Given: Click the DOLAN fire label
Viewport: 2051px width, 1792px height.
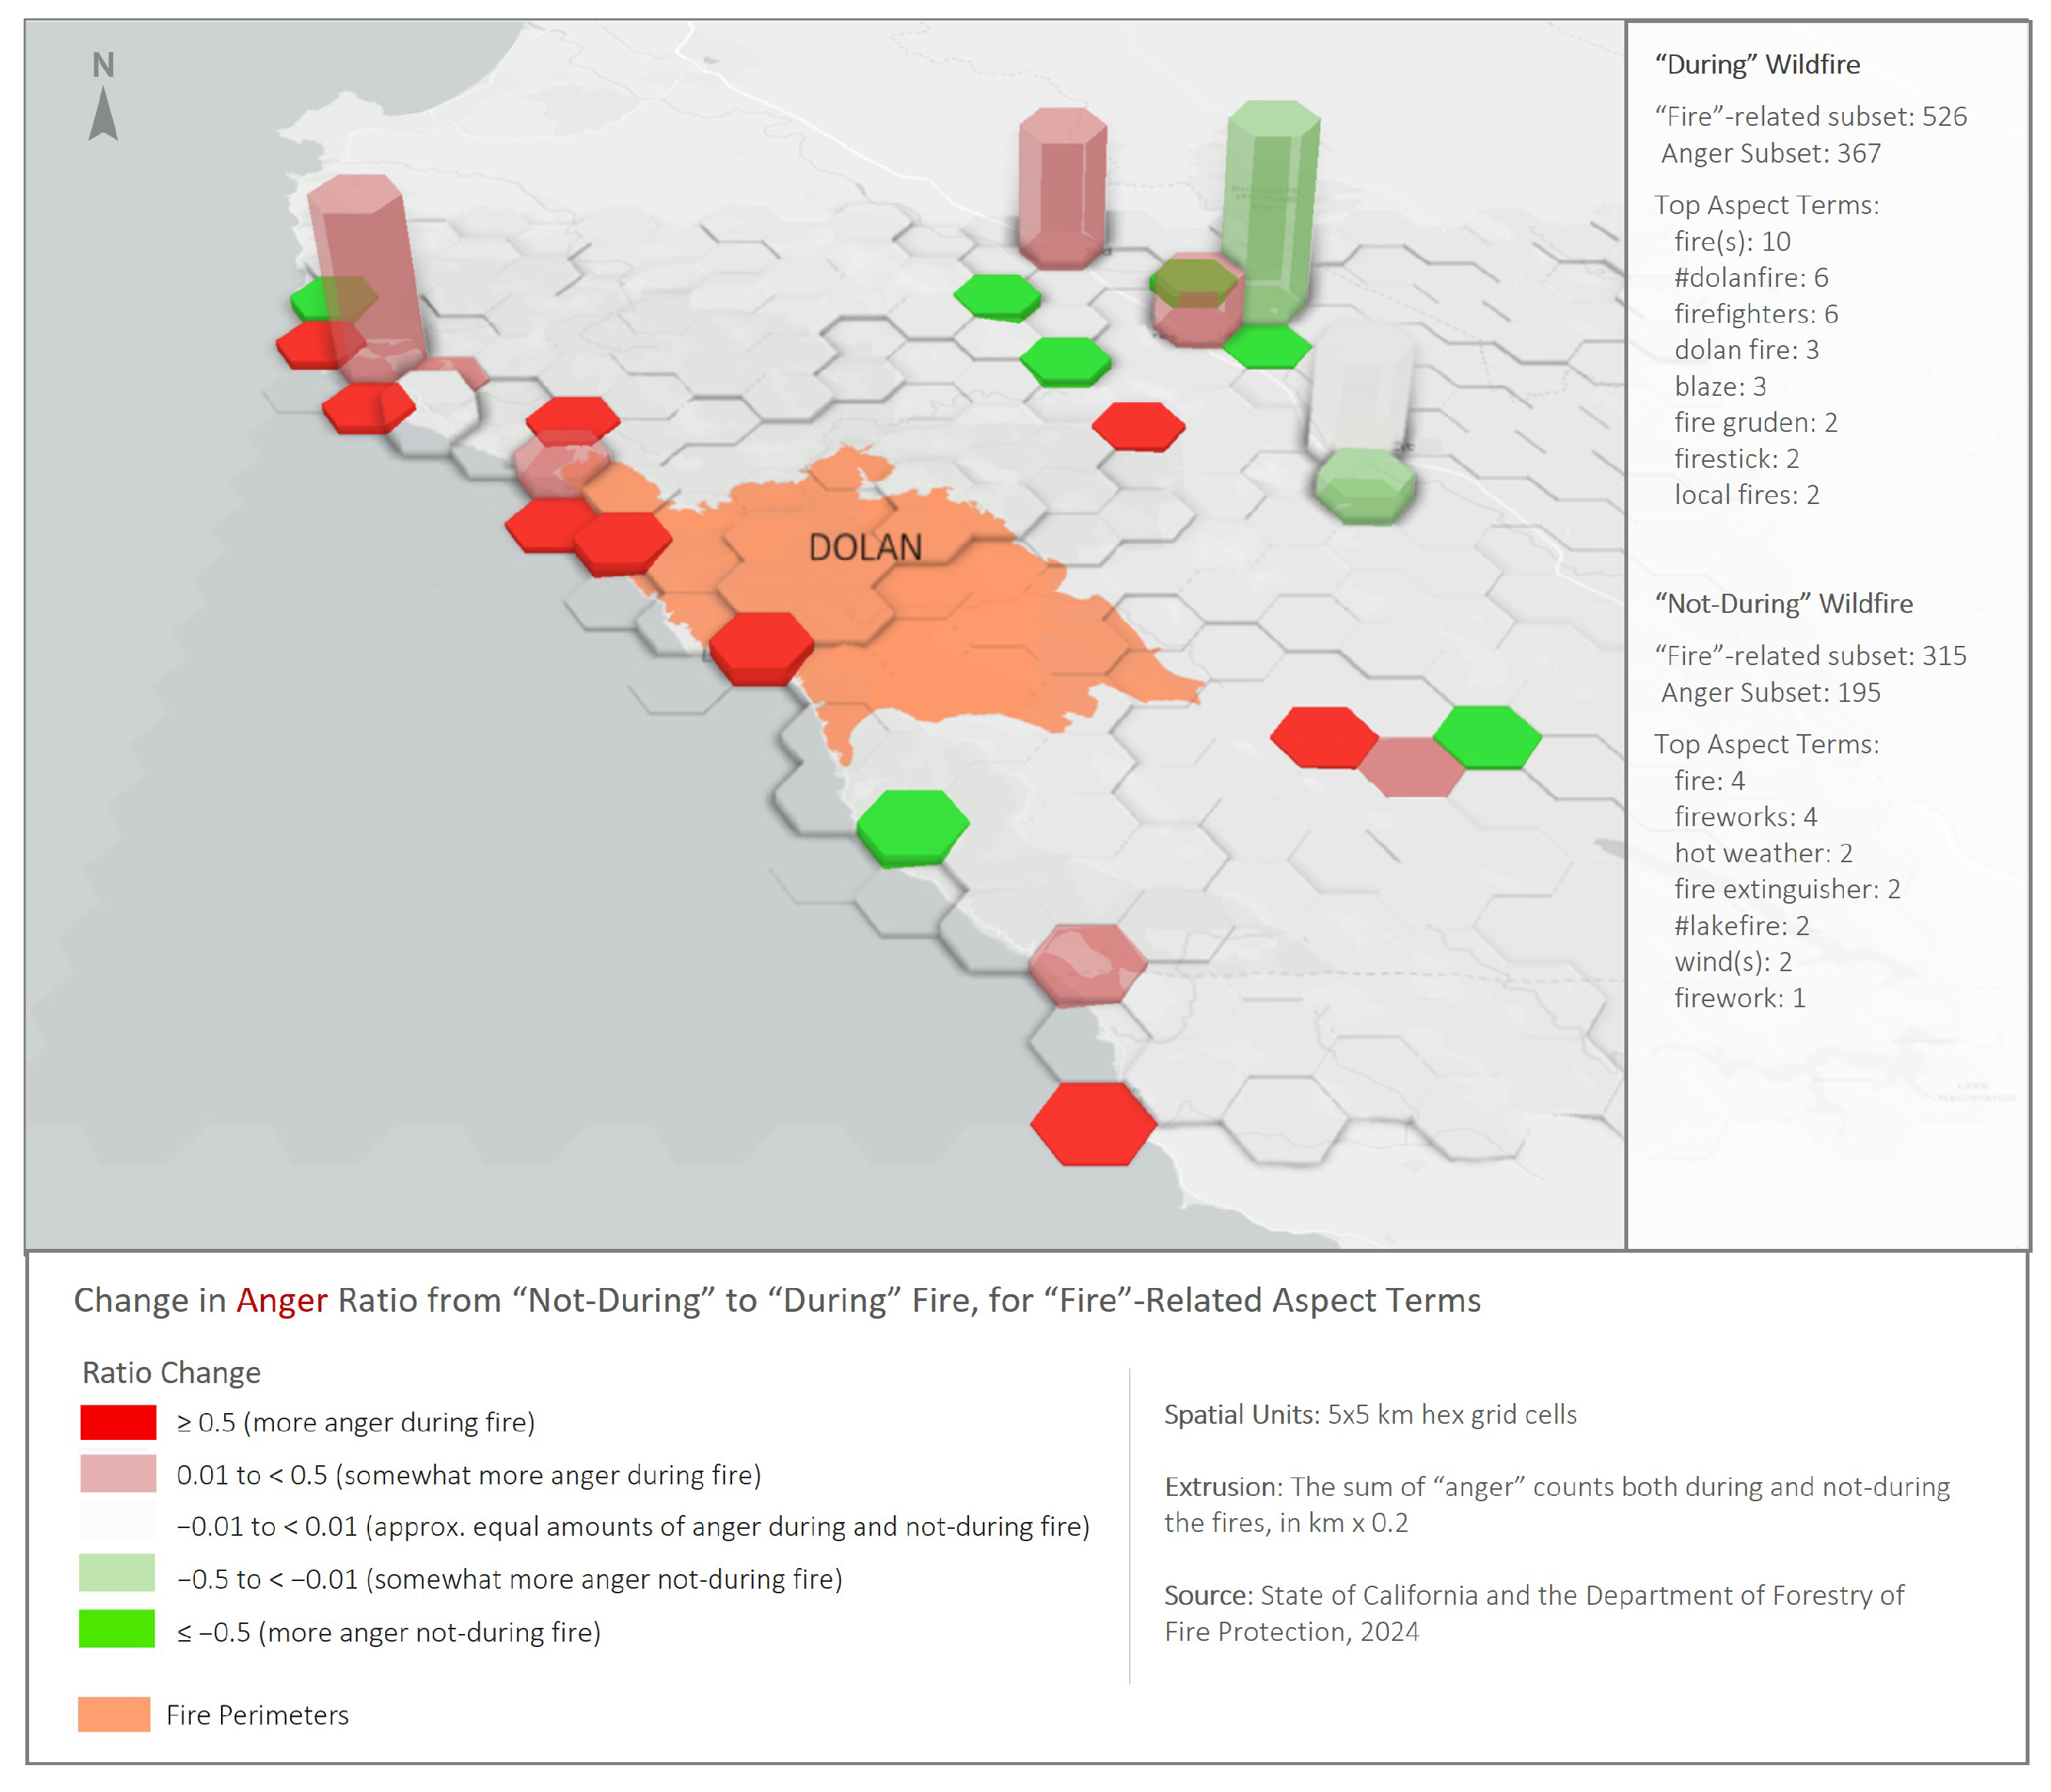Looking at the screenshot, I should [865, 547].
